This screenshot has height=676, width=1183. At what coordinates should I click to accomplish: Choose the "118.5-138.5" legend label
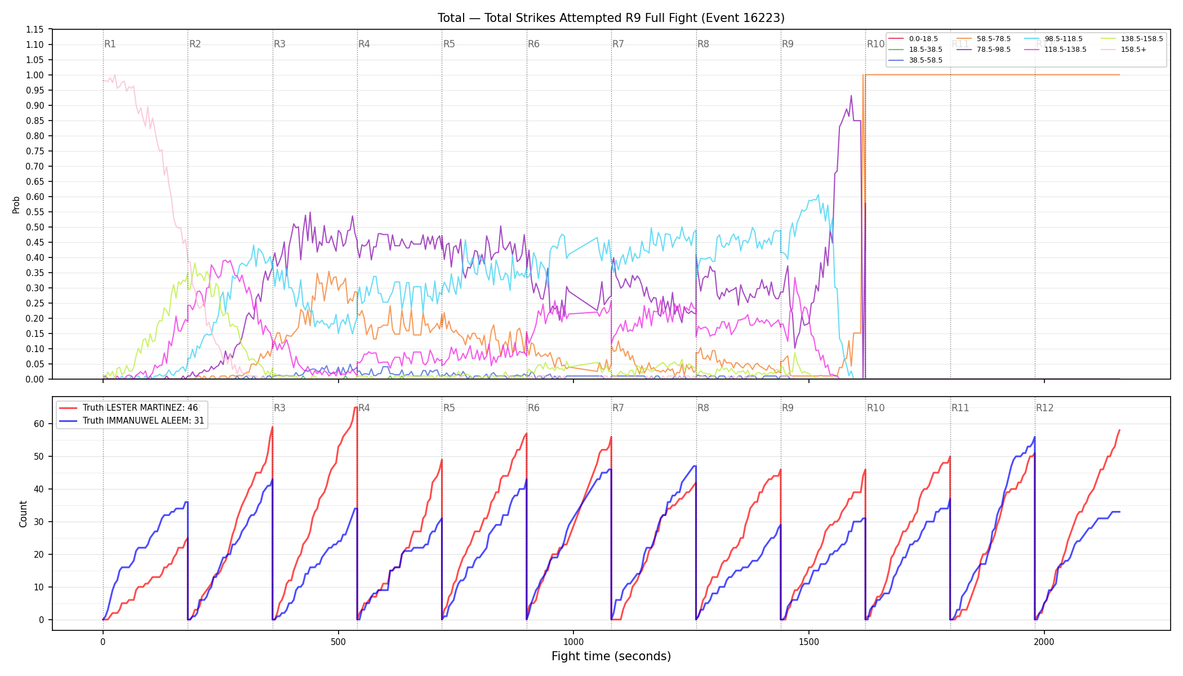click(x=1065, y=50)
